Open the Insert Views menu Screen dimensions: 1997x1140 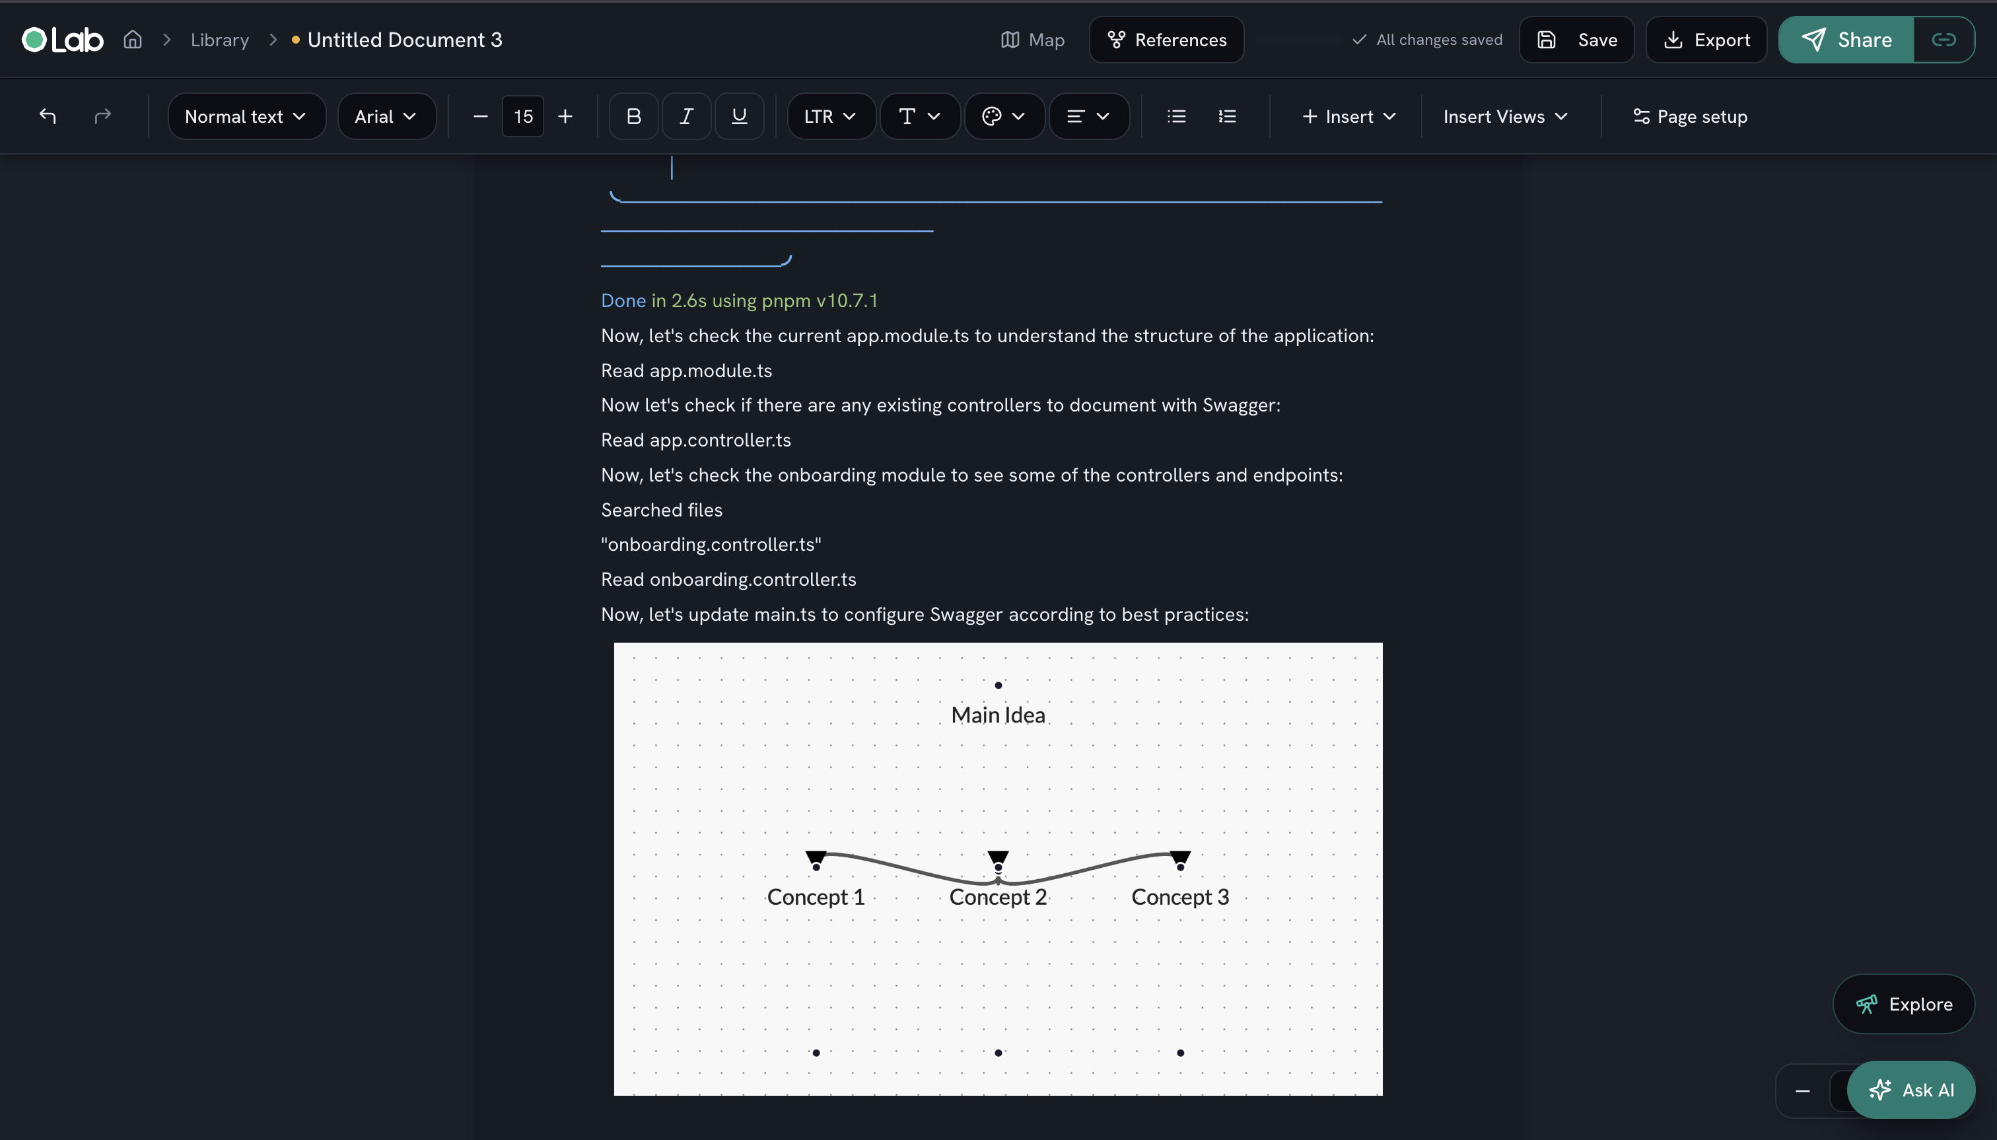pyautogui.click(x=1506, y=117)
